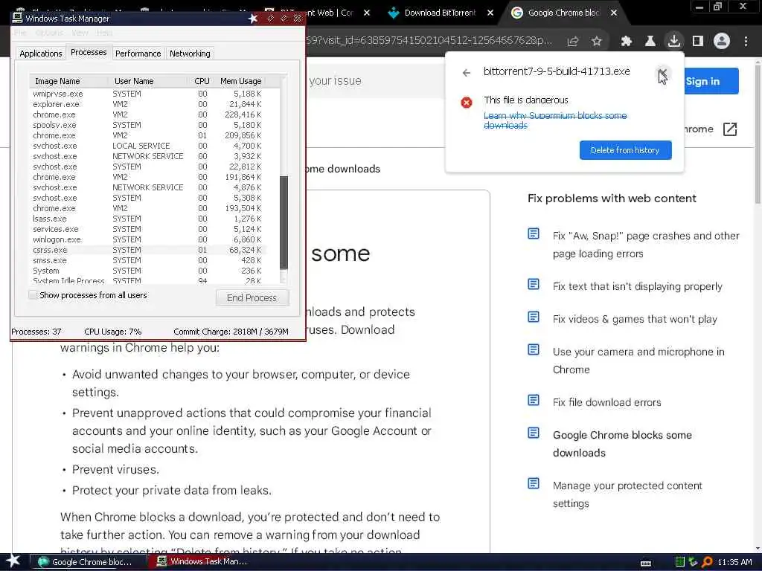Click the red dangerous file warning icon

467,103
